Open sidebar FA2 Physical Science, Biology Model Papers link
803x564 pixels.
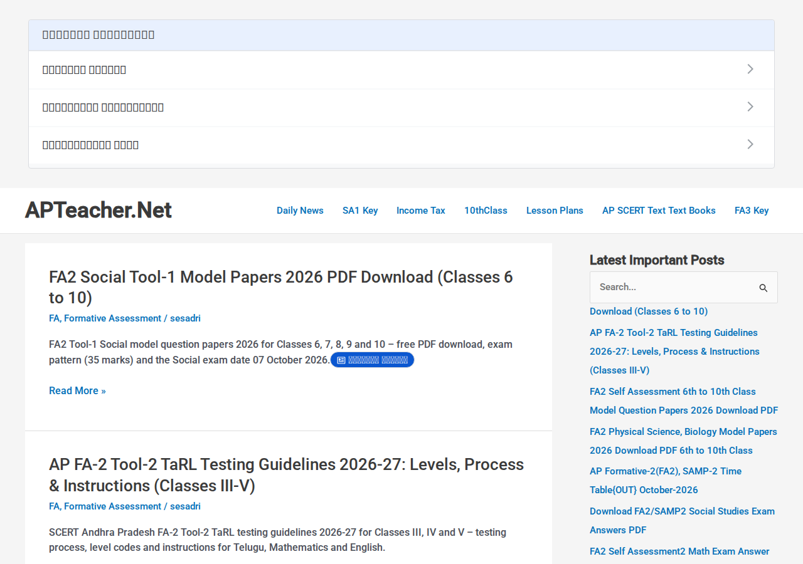pyautogui.click(x=683, y=441)
